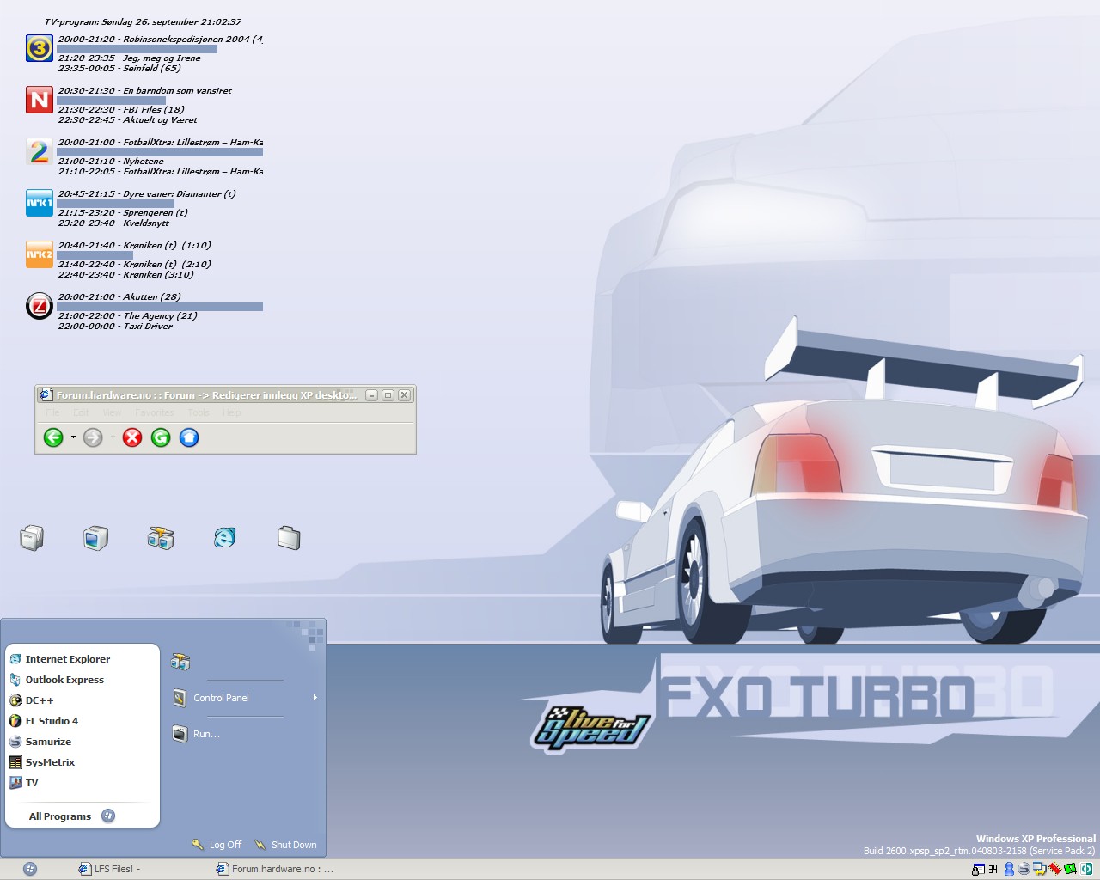The image size is (1100, 880).
Task: Click 'En barndom som vansiret' listing
Action: tap(145, 90)
